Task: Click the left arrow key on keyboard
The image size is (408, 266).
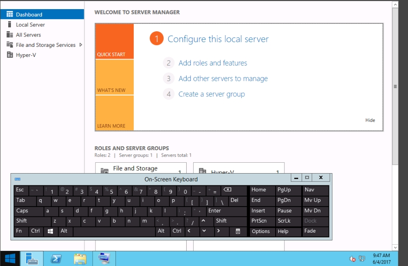Action: point(192,231)
